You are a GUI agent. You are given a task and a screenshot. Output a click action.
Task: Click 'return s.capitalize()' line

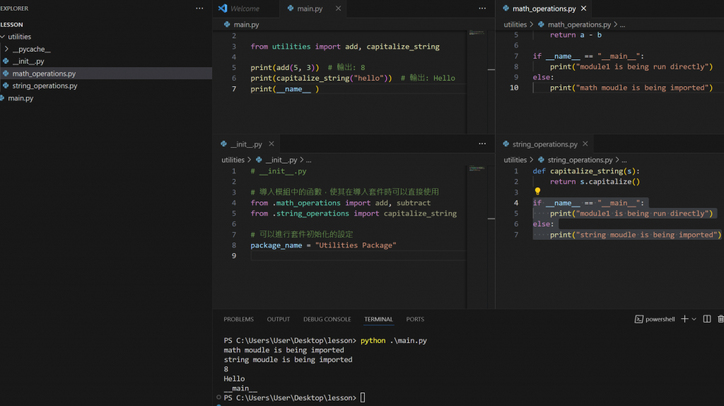click(595, 182)
